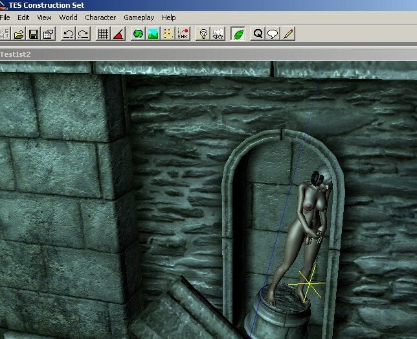This screenshot has height=339, width=417.
Task: Click the Undo arrow icon
Action: point(69,34)
